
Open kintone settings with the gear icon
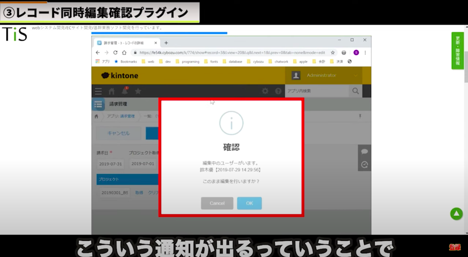point(265,91)
